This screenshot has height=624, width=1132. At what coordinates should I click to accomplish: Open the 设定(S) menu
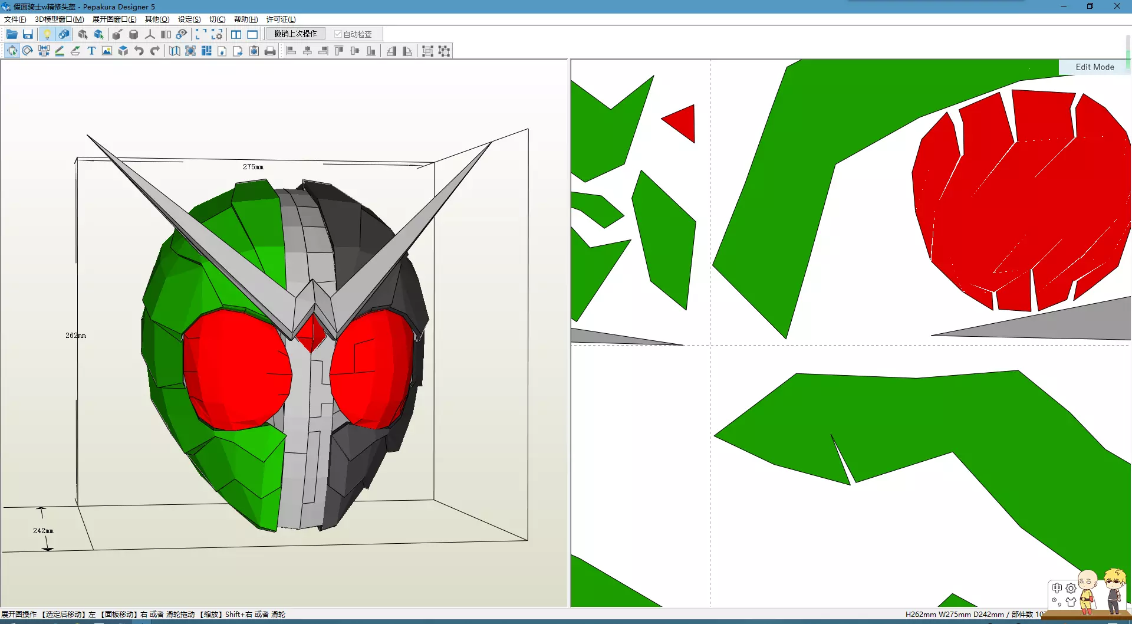(190, 19)
